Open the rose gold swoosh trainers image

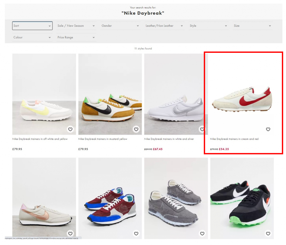pos(44,198)
